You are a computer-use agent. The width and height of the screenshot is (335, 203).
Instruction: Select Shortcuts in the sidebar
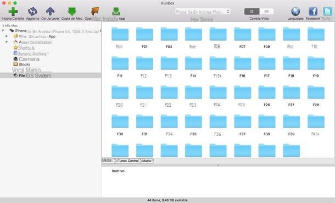pos(24,48)
